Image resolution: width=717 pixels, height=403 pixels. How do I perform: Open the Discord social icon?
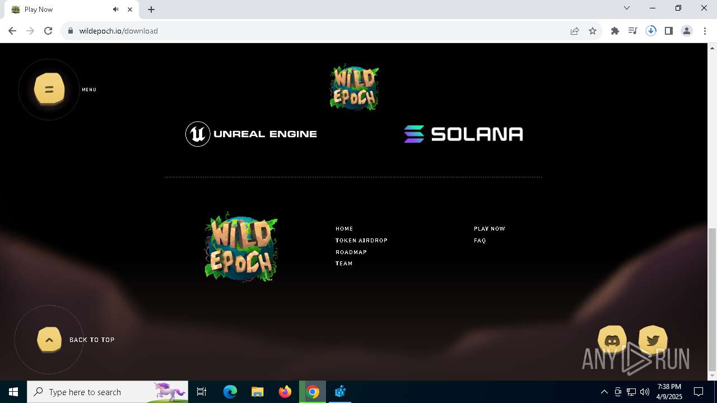(612, 340)
